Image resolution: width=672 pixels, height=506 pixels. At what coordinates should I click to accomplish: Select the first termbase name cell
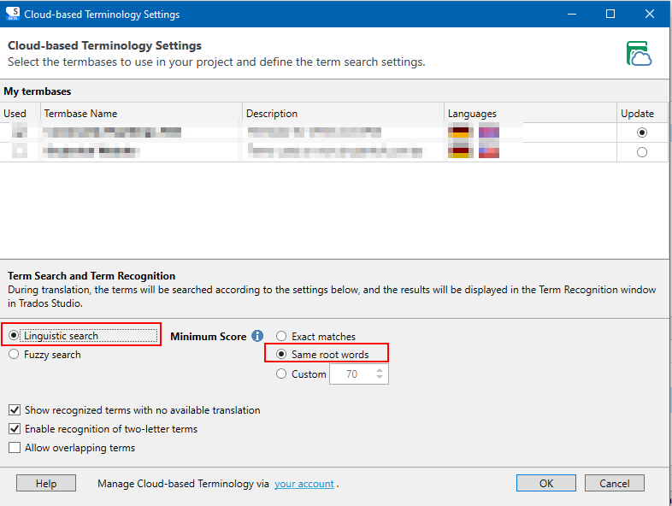coord(141,132)
